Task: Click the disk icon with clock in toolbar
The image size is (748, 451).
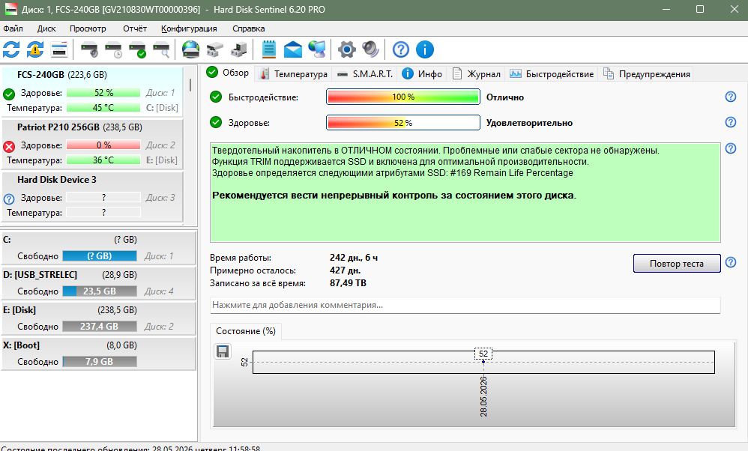Action: point(113,49)
